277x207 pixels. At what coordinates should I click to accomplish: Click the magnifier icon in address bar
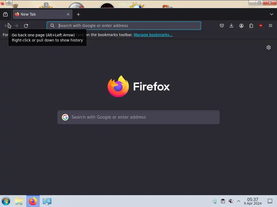tap(52, 26)
